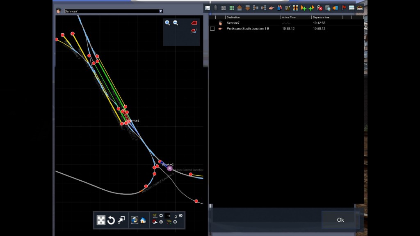Click the save floppy disk icon
This screenshot has height=236, width=420.
coord(208,8)
